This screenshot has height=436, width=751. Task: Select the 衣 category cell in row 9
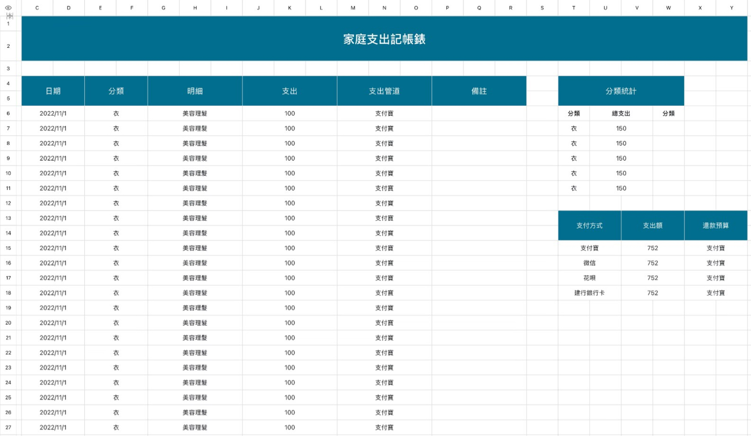(x=116, y=158)
